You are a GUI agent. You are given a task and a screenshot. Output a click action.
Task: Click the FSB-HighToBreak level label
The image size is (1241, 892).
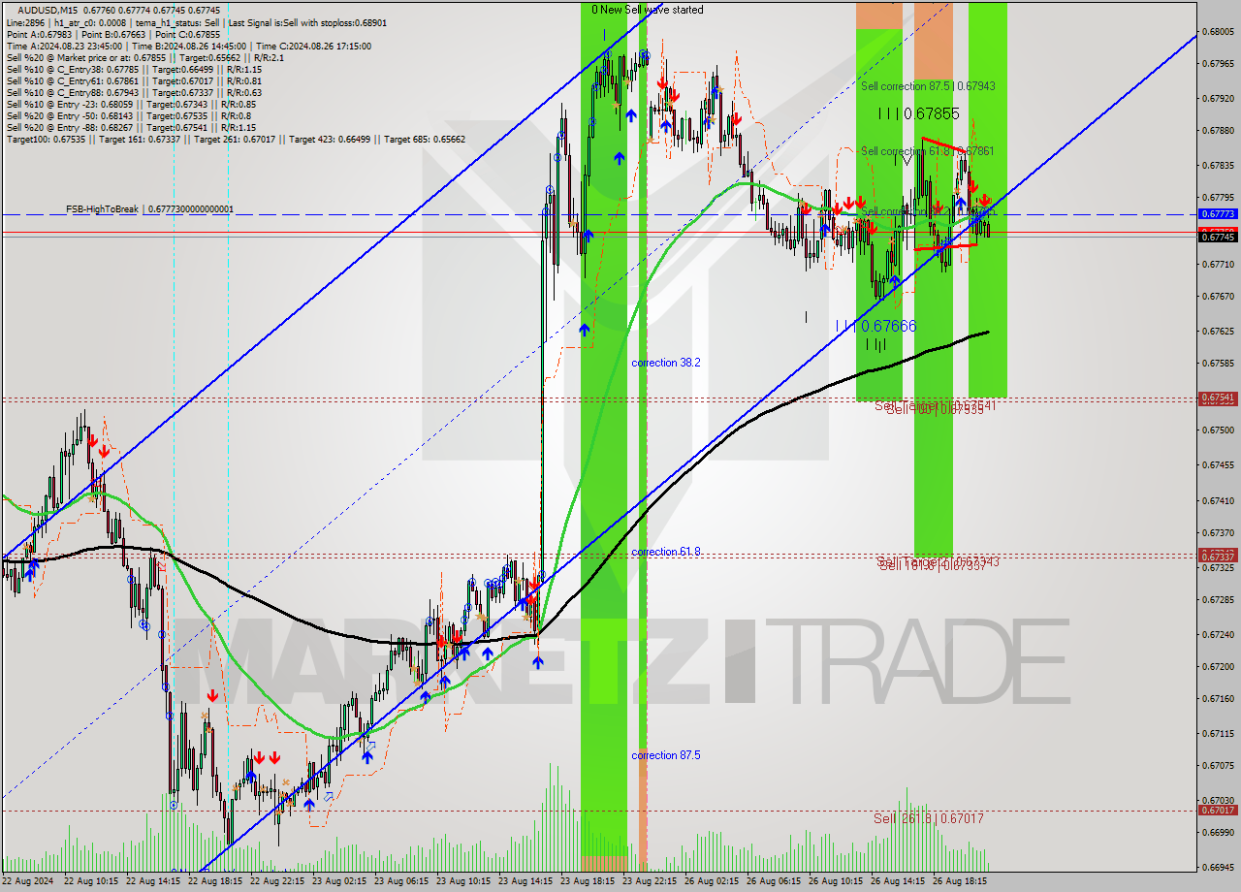point(149,208)
